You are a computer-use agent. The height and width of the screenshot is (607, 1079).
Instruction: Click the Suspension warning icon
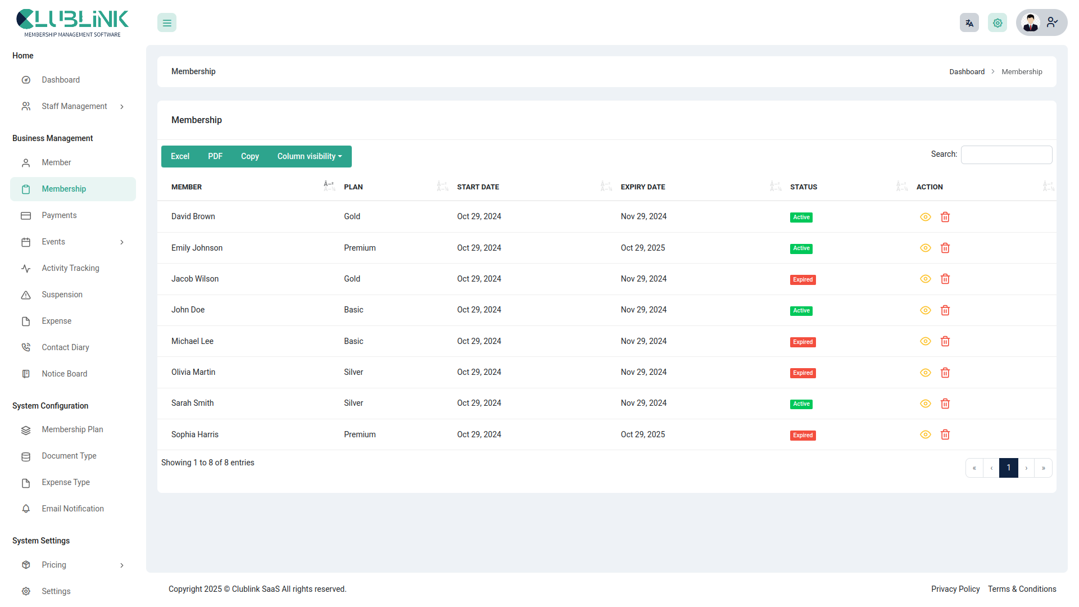point(26,295)
